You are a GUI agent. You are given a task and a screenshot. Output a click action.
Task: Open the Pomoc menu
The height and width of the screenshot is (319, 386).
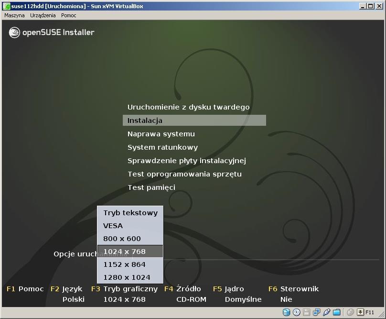pyautogui.click(x=69, y=15)
